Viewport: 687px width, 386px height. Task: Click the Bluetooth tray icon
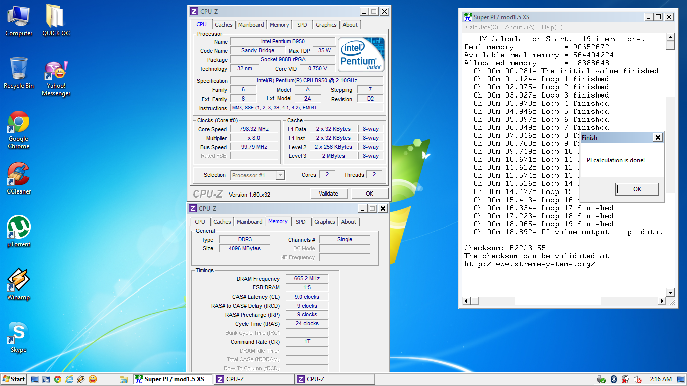point(614,379)
